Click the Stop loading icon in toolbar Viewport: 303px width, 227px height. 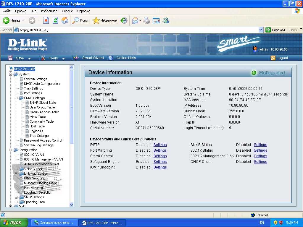tap(46, 20)
